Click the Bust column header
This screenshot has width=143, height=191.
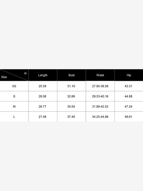pyautogui.click(x=71, y=75)
